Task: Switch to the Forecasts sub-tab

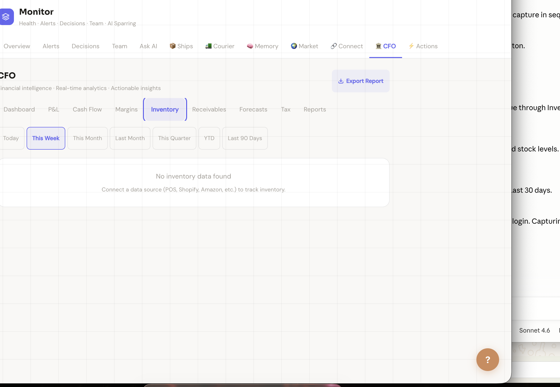Action: pyautogui.click(x=253, y=109)
